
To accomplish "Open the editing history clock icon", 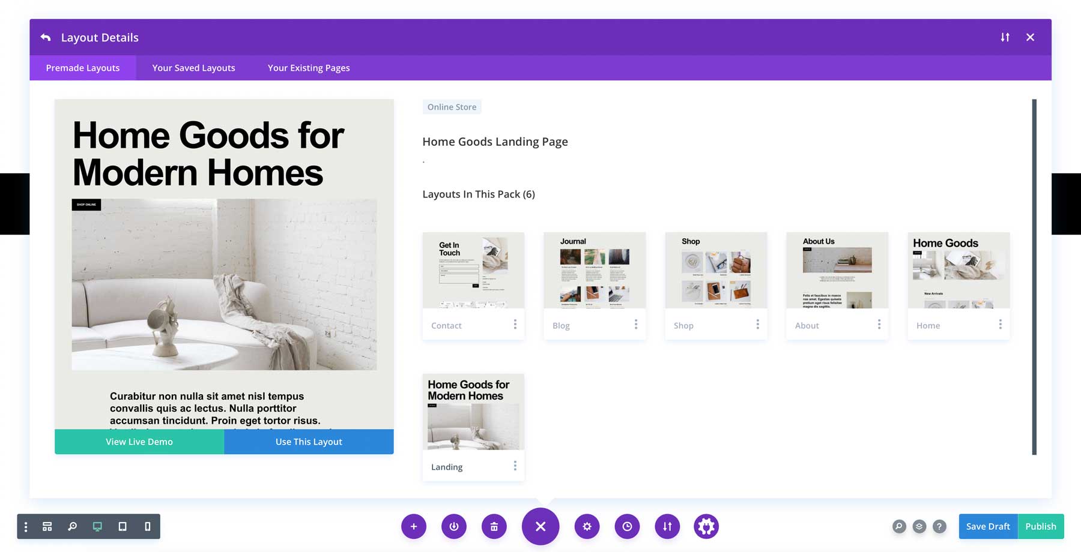I will (x=628, y=526).
